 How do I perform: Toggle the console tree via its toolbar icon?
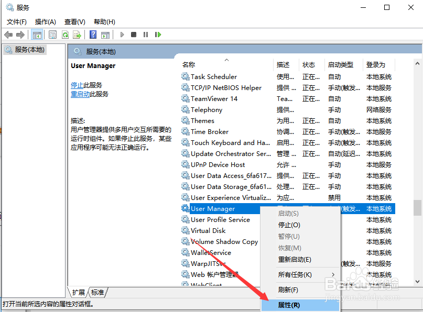coord(37,35)
